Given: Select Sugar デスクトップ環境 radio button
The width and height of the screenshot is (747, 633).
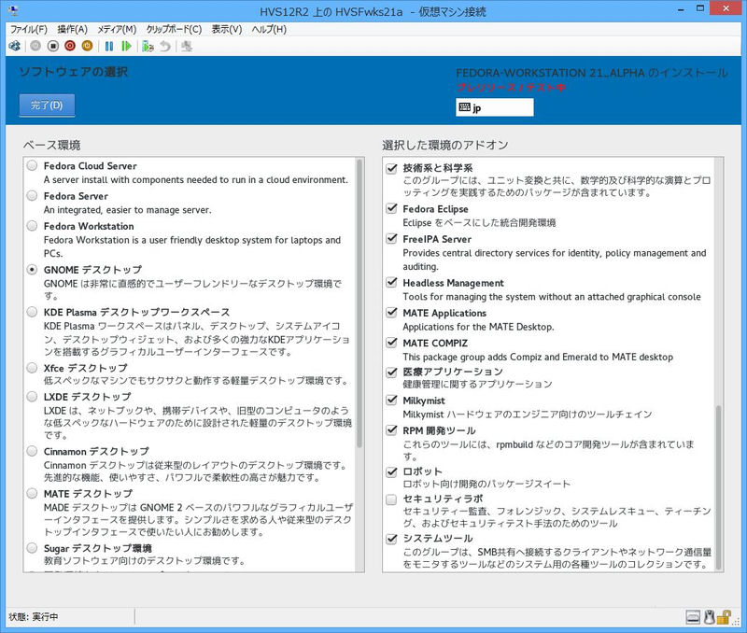Looking at the screenshot, I should tap(32, 548).
